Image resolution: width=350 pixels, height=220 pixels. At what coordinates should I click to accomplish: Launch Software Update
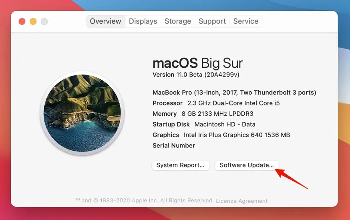(247, 165)
